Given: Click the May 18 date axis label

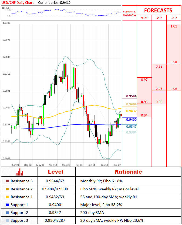Looking at the screenshot, I should click(53, 165).
